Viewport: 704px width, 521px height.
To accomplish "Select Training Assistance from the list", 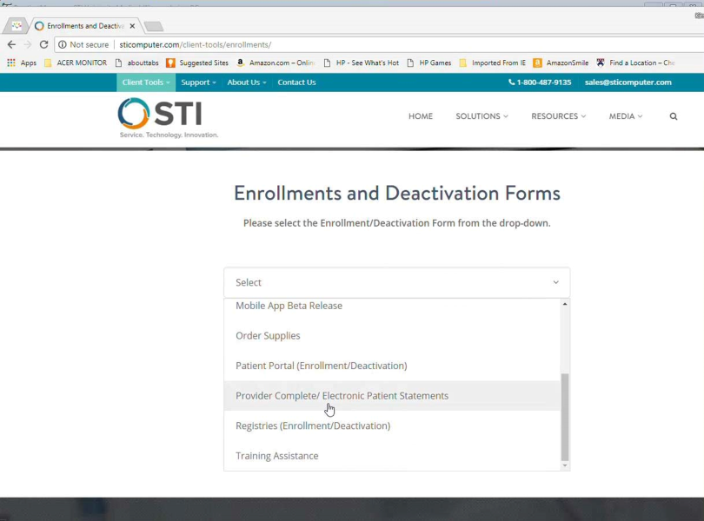I will coord(276,456).
